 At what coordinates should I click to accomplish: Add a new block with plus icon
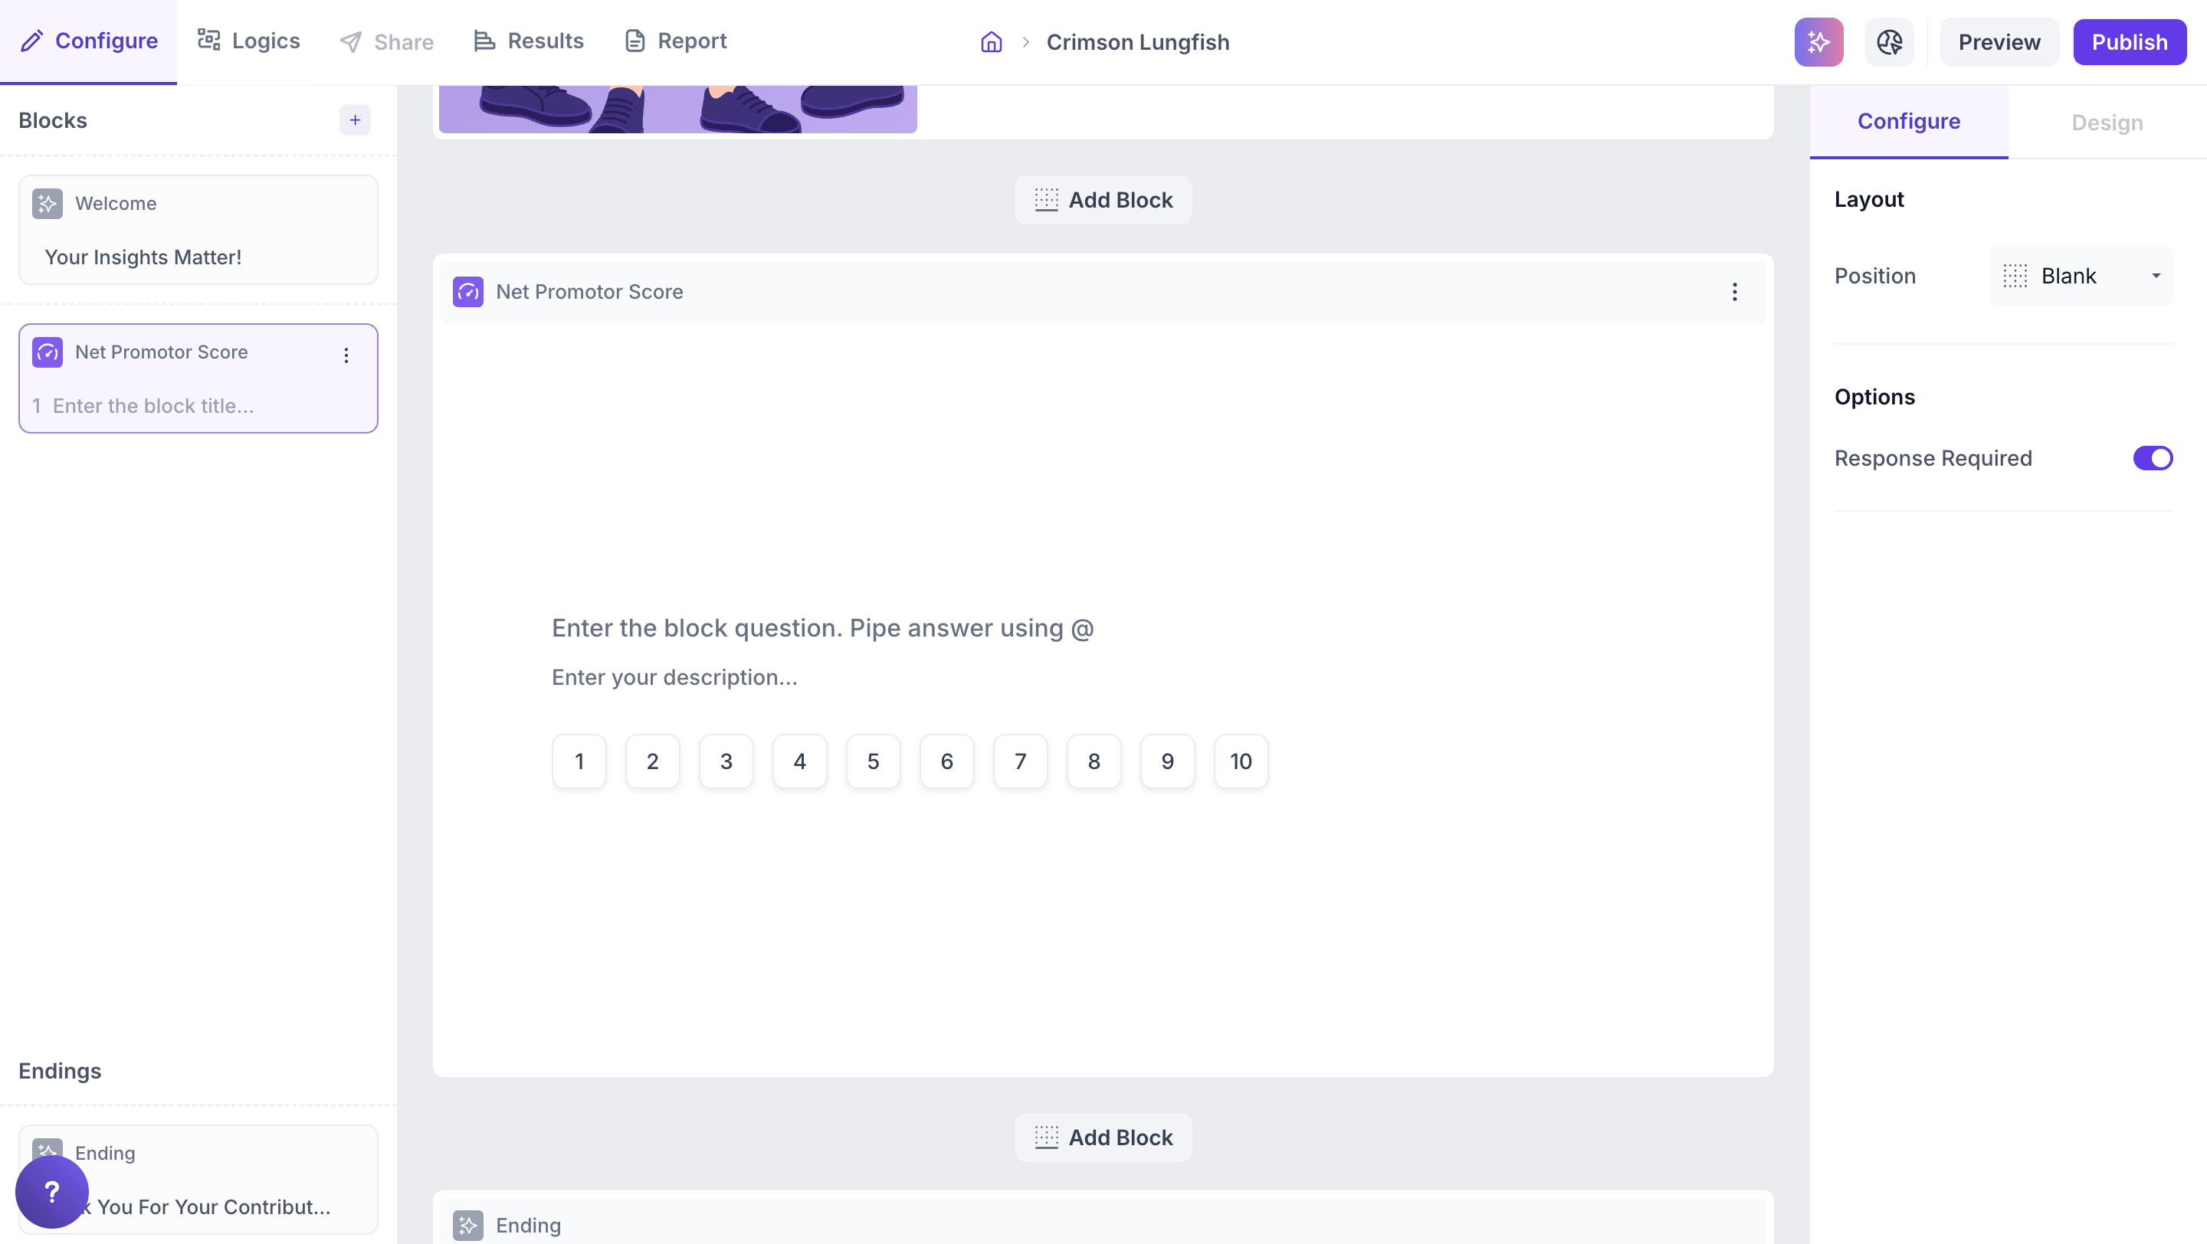point(355,119)
